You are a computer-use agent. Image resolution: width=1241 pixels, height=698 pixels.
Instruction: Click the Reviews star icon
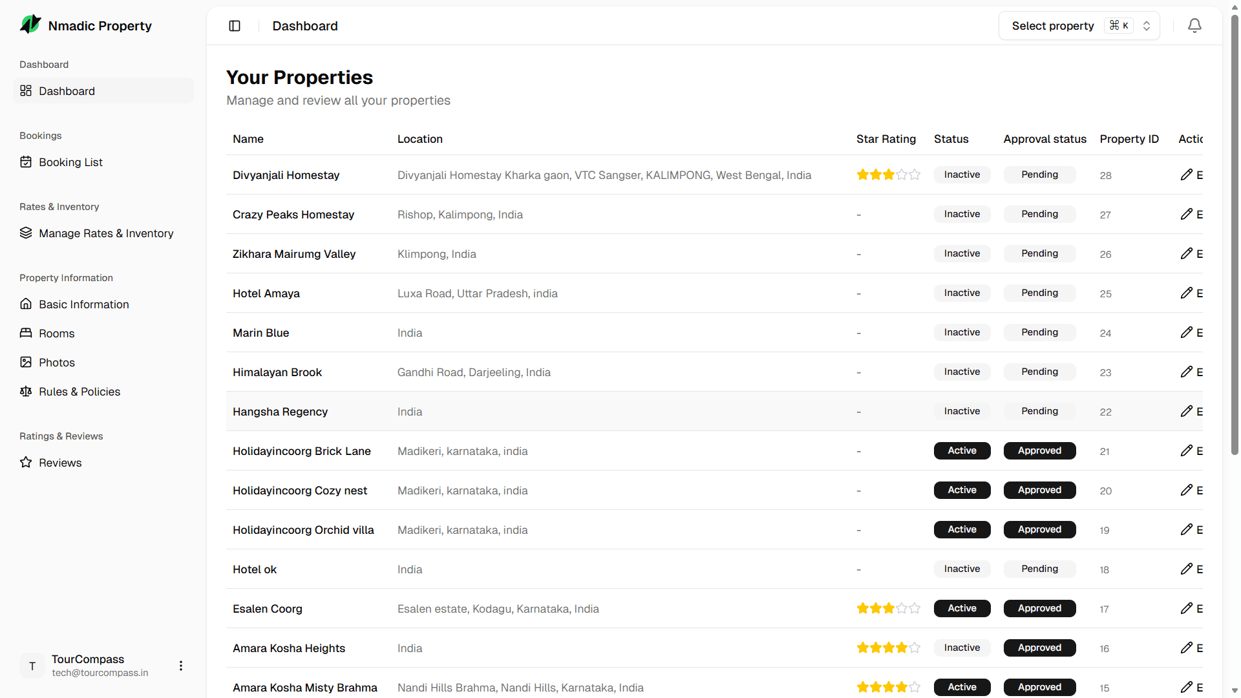[x=26, y=463]
